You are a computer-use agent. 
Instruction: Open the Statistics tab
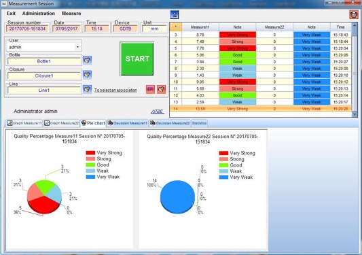[199, 123]
